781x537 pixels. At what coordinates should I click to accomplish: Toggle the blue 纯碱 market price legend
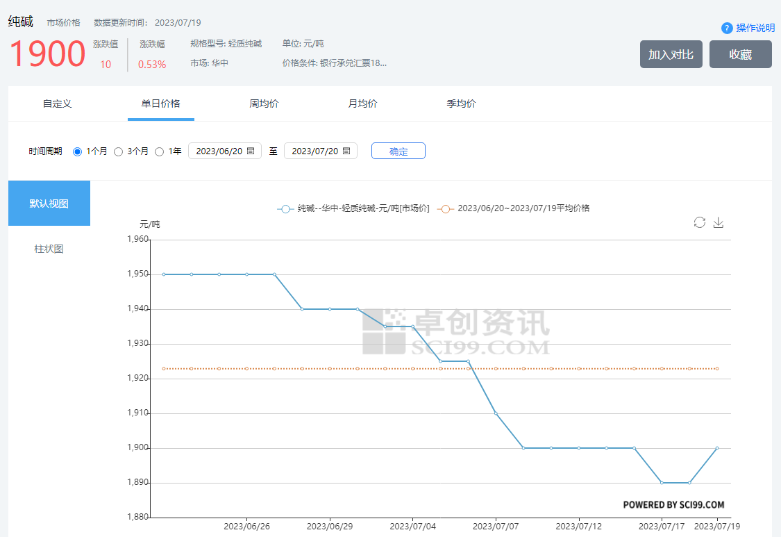point(353,208)
